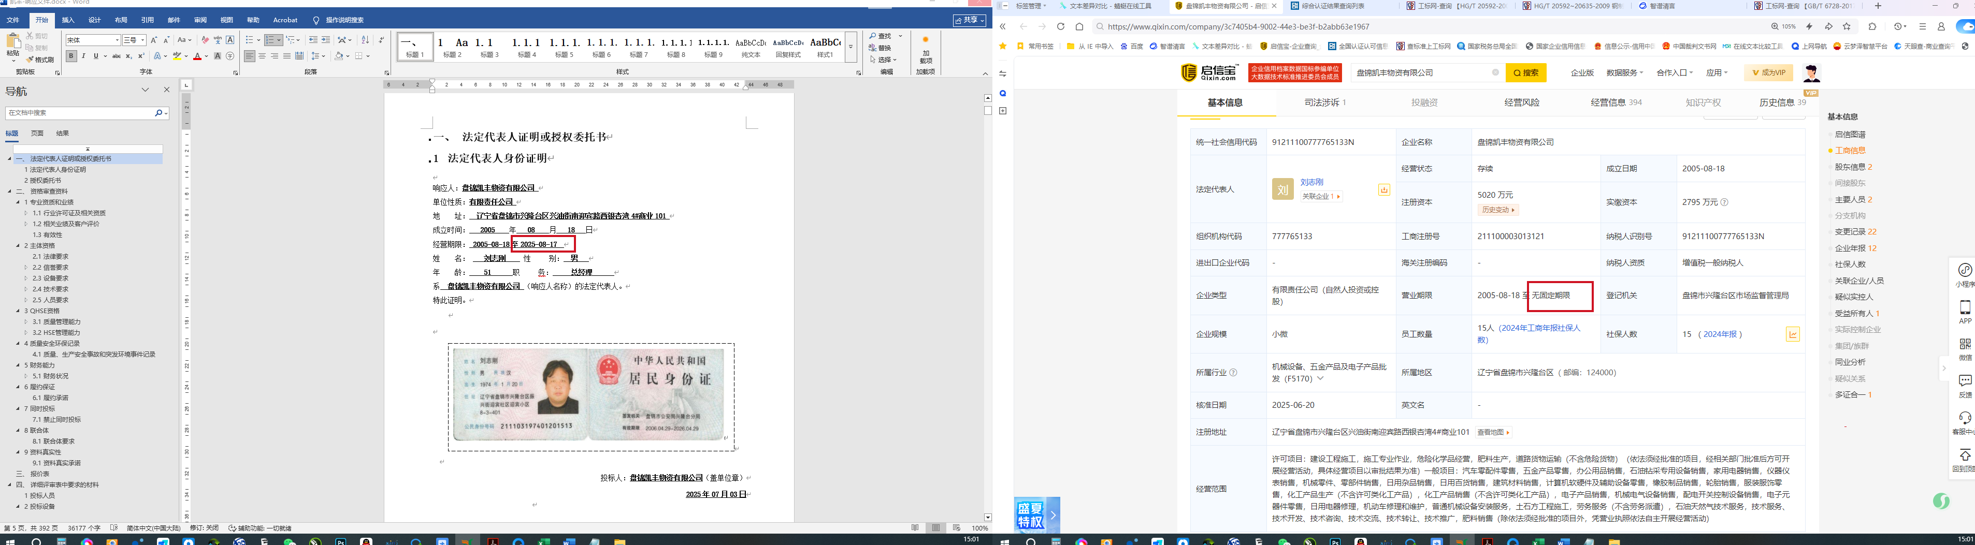Viewport: 1975px width, 545px height.
Task: Apply the yellow text highlight color
Action: pyautogui.click(x=177, y=56)
